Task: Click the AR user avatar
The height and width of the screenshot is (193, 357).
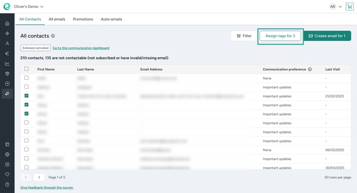Action: tap(332, 6)
